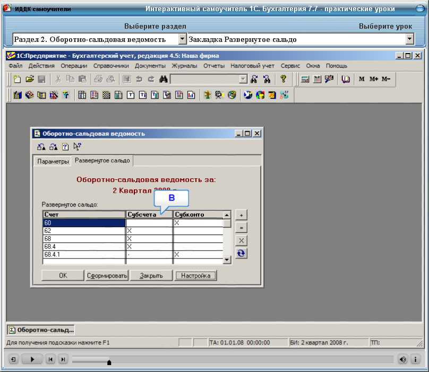This screenshot has height=372, width=429.
Task: Toggle Субсчета cell for account 60
Action: click(x=149, y=223)
